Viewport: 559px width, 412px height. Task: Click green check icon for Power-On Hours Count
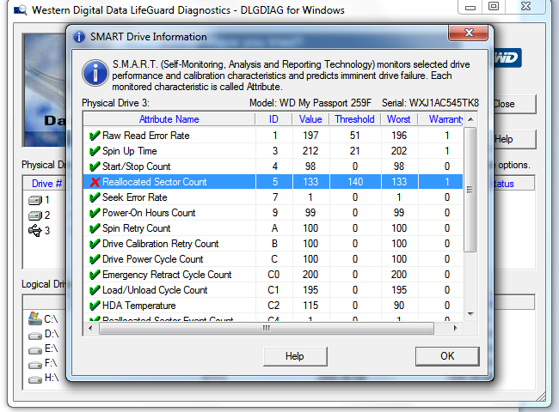point(95,213)
